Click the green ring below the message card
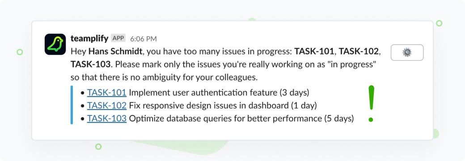The width and height of the screenshot is (465, 161). coord(98,147)
